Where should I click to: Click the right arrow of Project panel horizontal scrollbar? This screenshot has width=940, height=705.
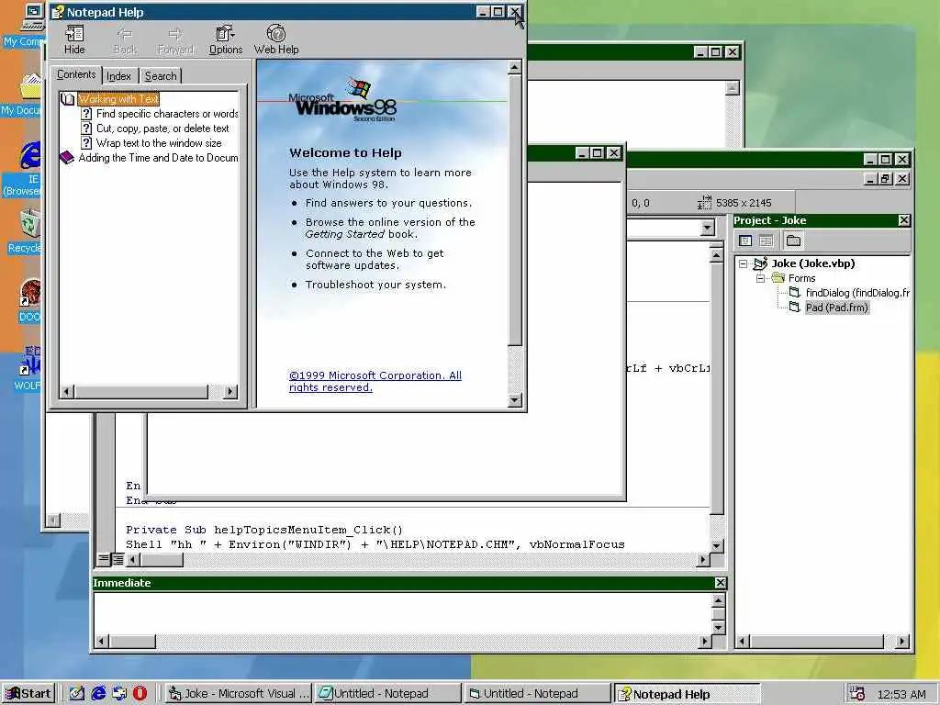tap(901, 641)
